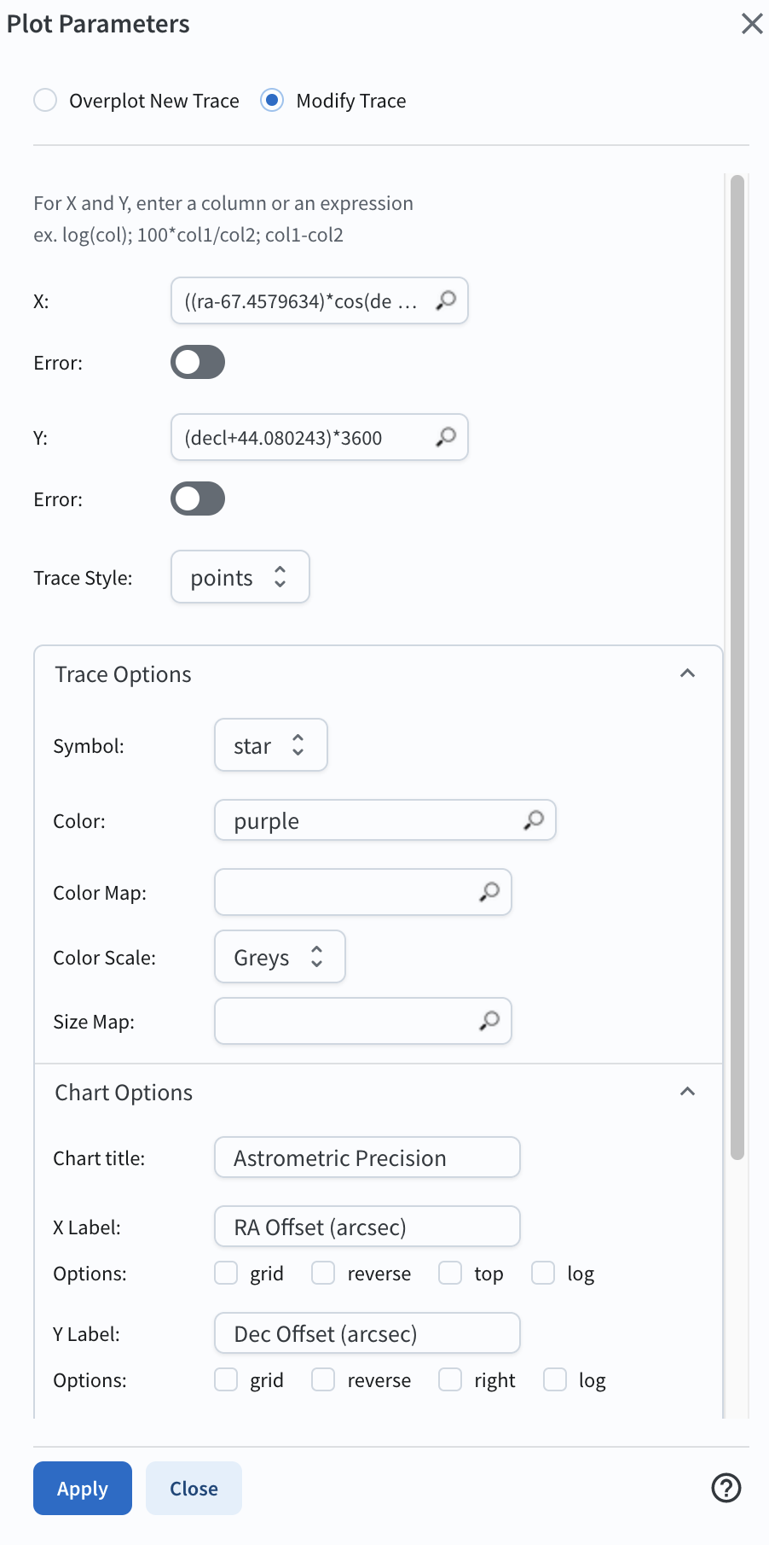This screenshot has height=1545, width=769.
Task: Click the magnifier icon in X field
Action: pos(446,300)
